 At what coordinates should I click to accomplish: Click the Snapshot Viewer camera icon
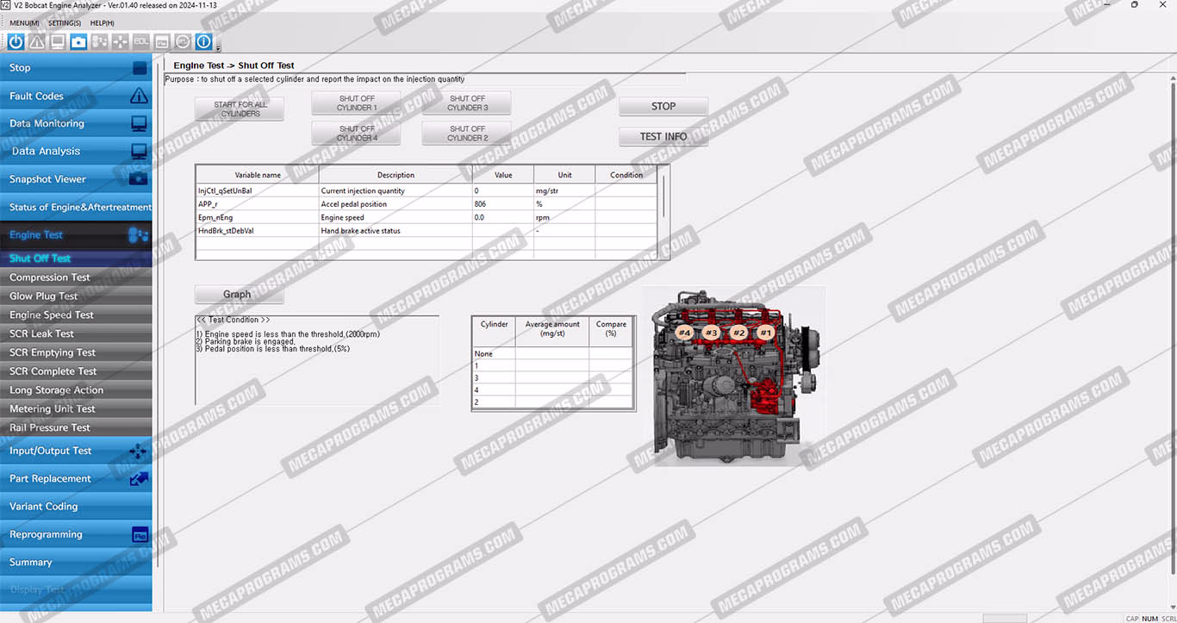tap(139, 179)
